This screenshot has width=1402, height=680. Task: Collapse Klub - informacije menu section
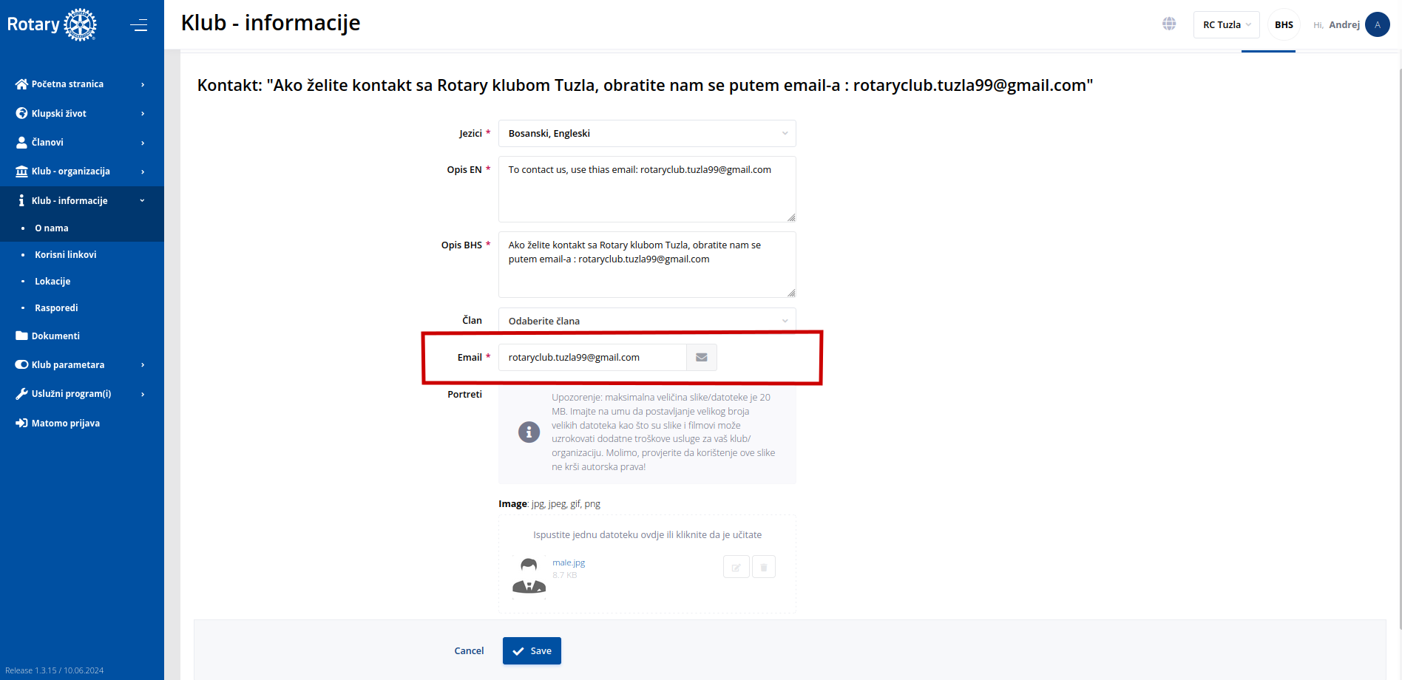81,200
